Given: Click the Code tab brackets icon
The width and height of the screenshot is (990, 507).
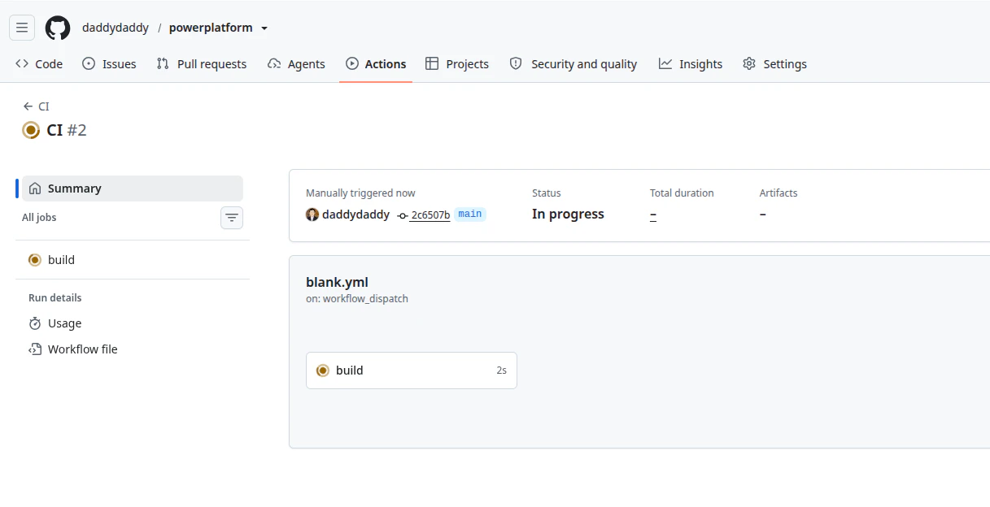Looking at the screenshot, I should (22, 63).
